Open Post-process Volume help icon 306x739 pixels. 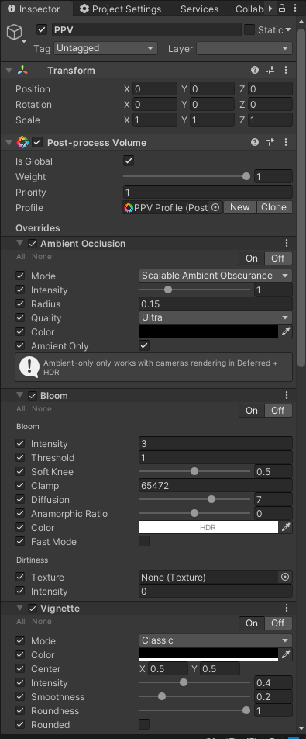[255, 142]
